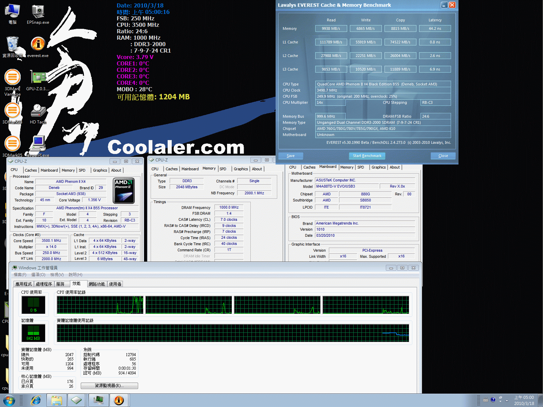Switch to the Processes tab (處理程序) in Task Manager
543x407 pixels.
44,284
